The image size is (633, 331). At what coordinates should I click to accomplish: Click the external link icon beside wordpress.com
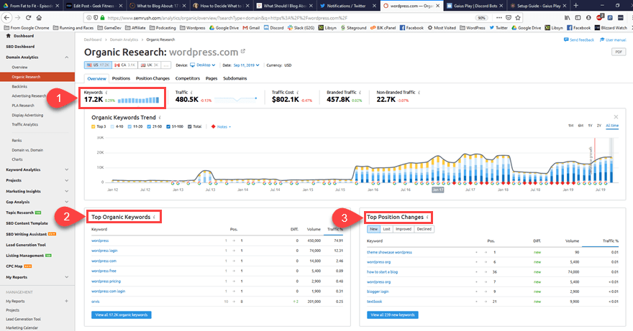click(243, 51)
